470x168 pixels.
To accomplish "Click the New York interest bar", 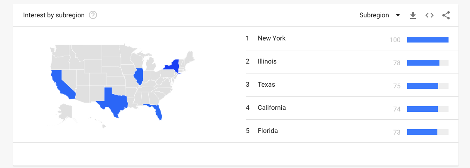I will [x=428, y=40].
